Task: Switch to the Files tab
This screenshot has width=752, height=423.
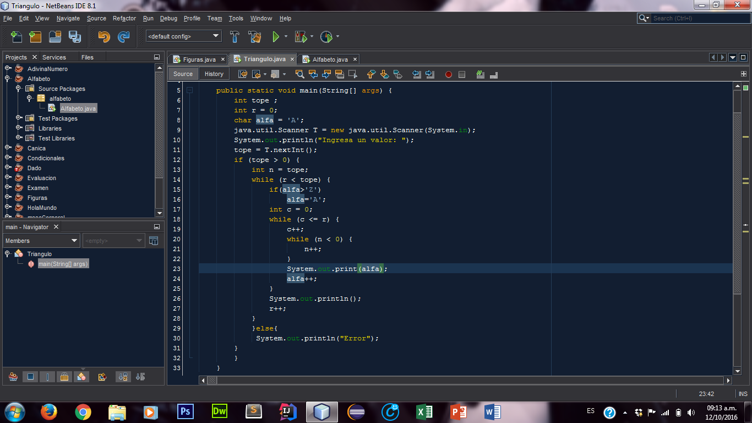Action: [88, 57]
